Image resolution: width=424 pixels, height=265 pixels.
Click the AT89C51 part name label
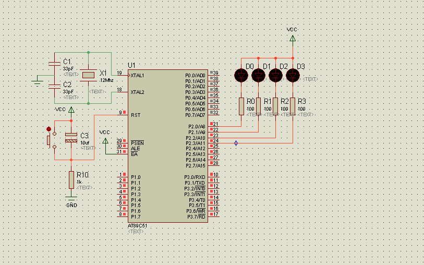point(138,226)
